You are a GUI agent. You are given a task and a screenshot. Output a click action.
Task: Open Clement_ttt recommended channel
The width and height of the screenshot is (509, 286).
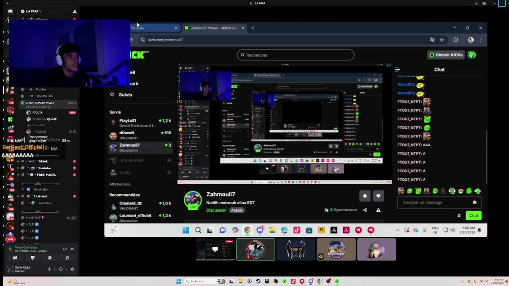click(140, 206)
